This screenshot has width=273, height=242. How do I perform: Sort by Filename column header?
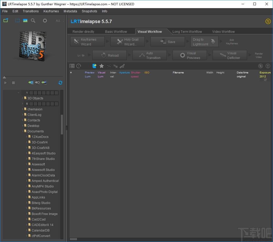pyautogui.click(x=178, y=72)
